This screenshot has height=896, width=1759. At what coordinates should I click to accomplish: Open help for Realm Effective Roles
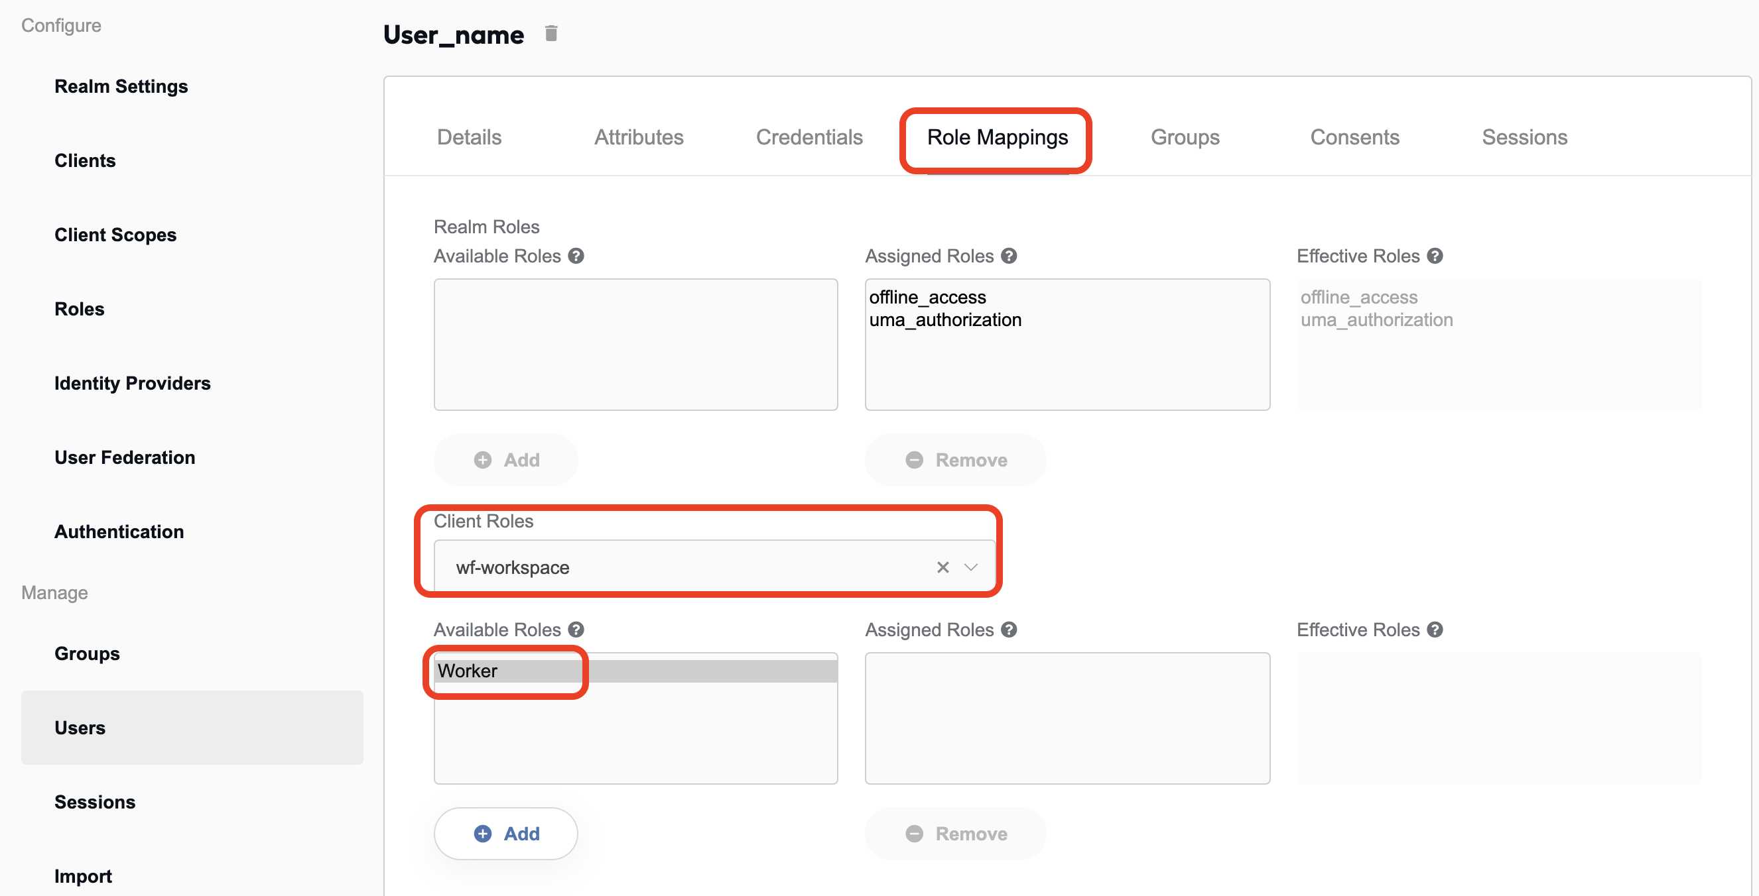point(1435,256)
